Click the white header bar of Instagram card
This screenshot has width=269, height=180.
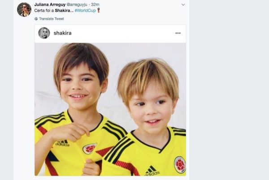pyautogui.click(x=110, y=34)
